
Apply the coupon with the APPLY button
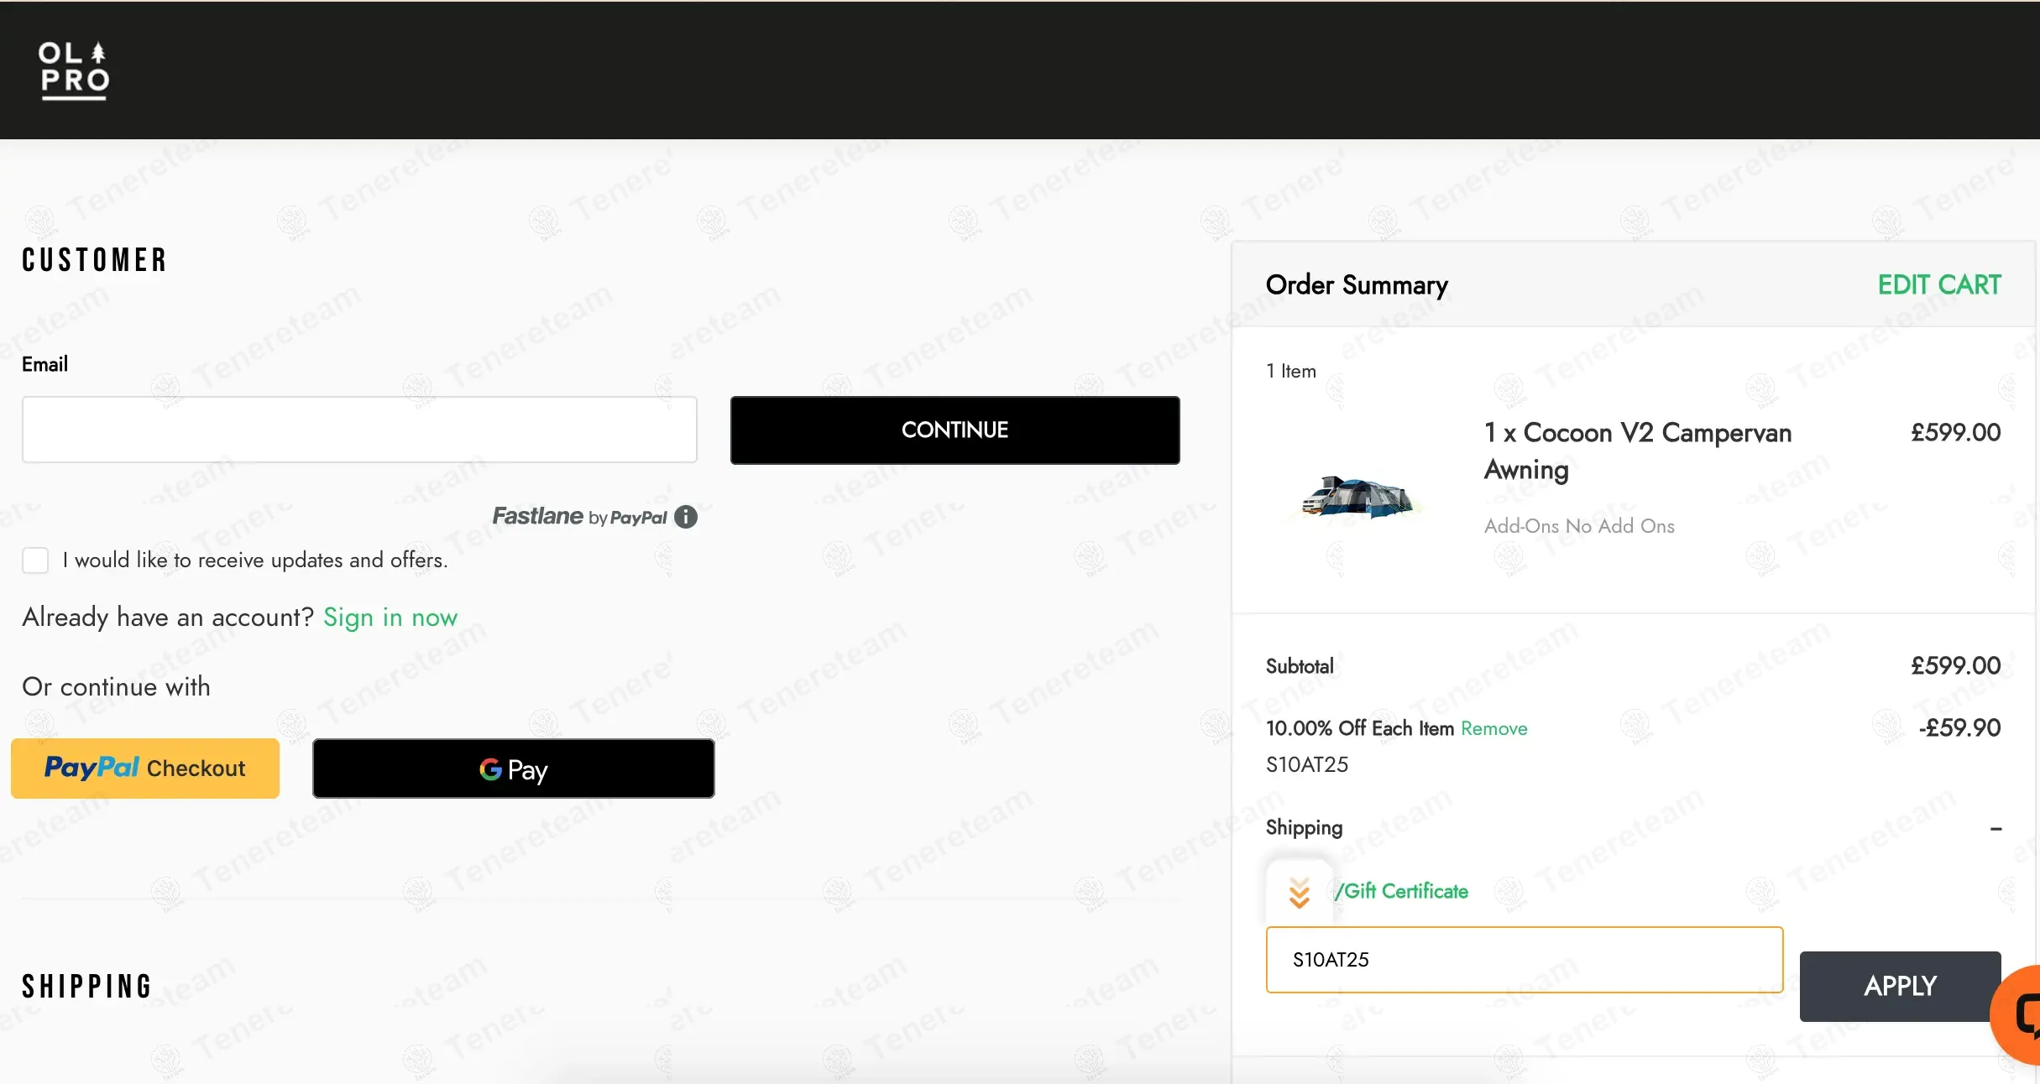tap(1900, 986)
